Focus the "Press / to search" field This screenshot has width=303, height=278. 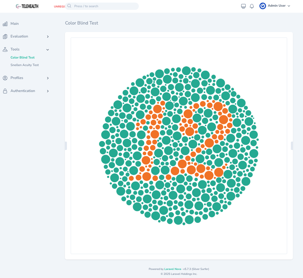[x=104, y=6]
